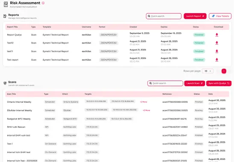Viewport: 234px width, 162px height.
Task: Click the Template column header
Action: pos(47,27)
